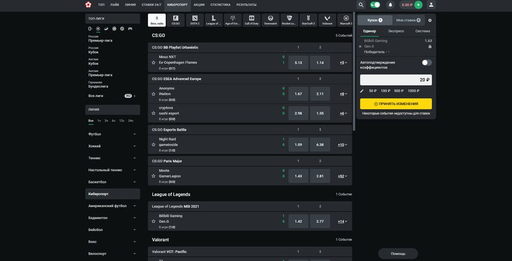Favorite the cryptova vs sashi esport star
This screenshot has width=512, height=261.
point(153,113)
